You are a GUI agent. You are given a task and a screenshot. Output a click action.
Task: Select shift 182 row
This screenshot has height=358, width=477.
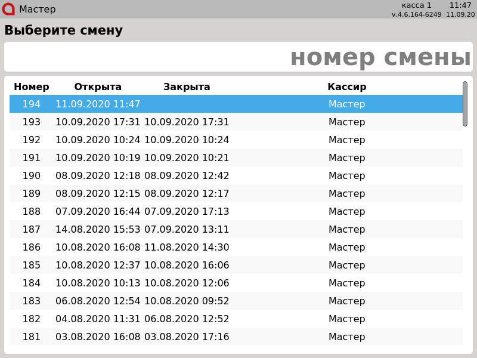click(x=236, y=319)
